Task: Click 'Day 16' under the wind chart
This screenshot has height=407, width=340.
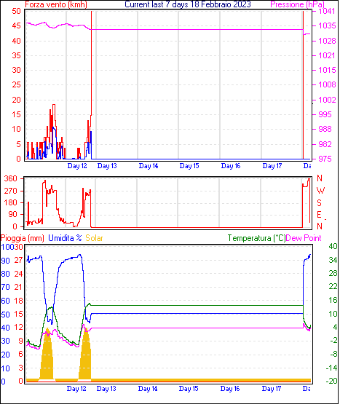Action: 231,166
